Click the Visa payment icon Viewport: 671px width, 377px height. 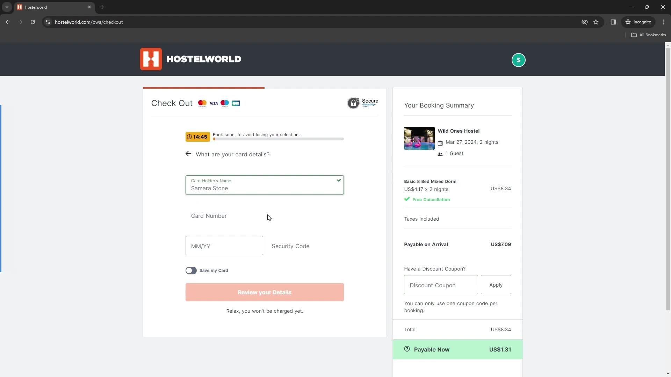214,103
